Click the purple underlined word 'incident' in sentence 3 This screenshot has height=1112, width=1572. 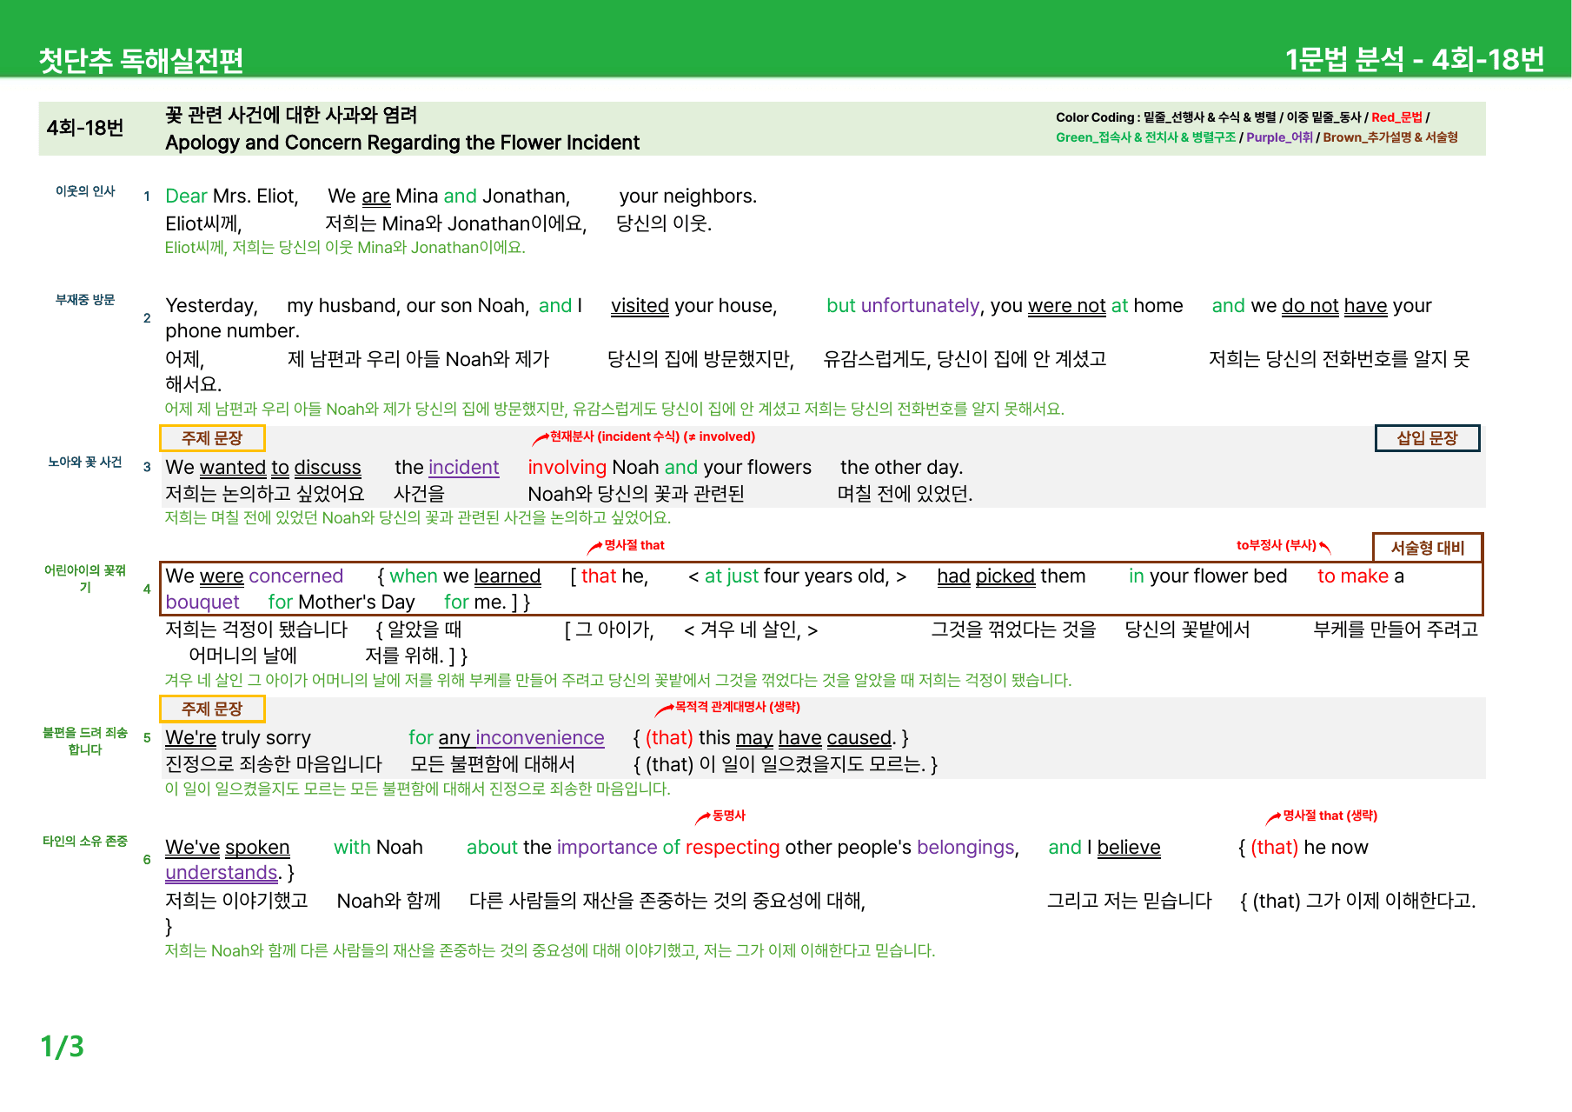[464, 468]
